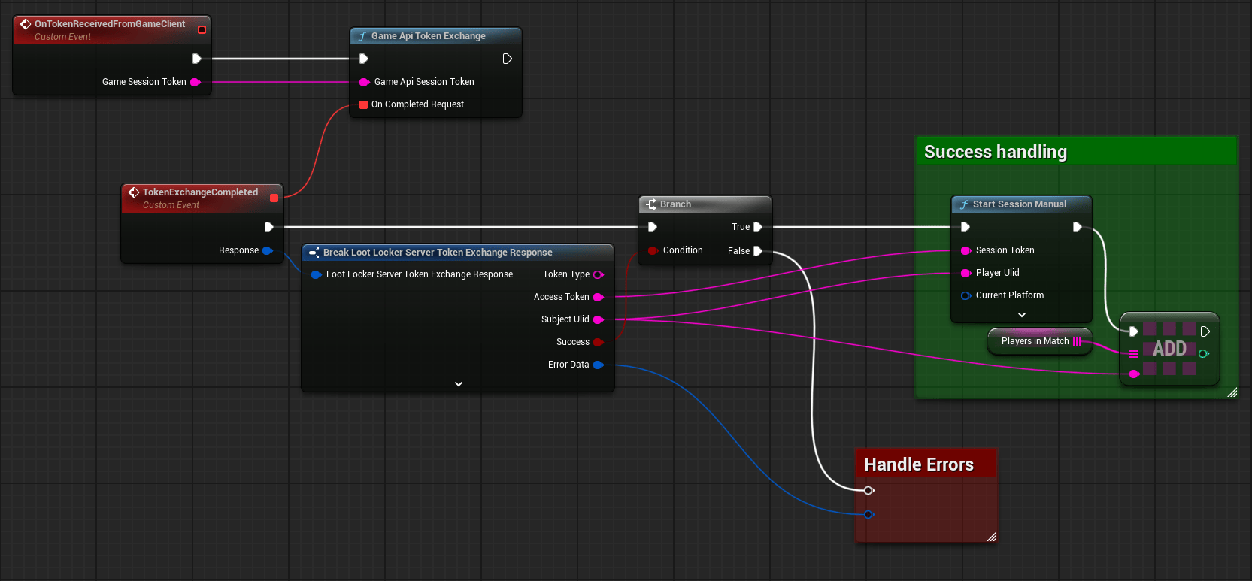Click the Error Data blue output pin
The image size is (1252, 581).
coord(599,365)
